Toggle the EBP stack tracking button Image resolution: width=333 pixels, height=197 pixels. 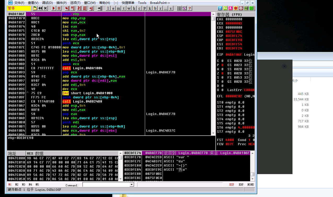[241, 185]
